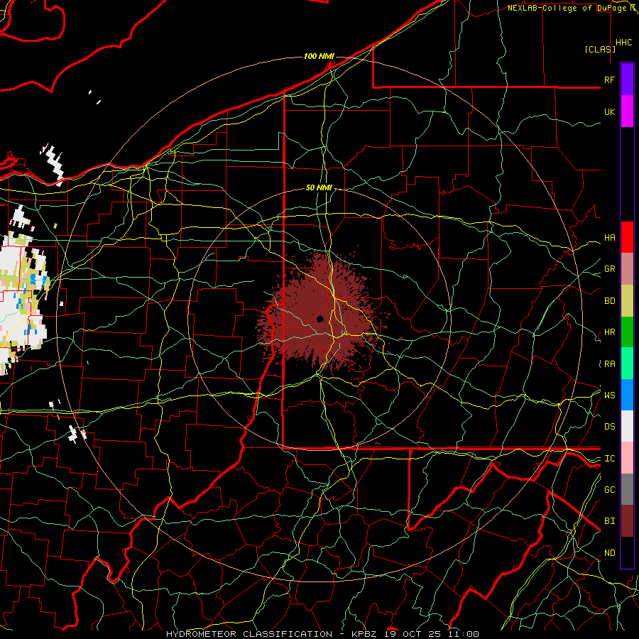Viewport: 639px width, 639px height.
Task: Click the 'GR' legend label
Action: [609, 269]
